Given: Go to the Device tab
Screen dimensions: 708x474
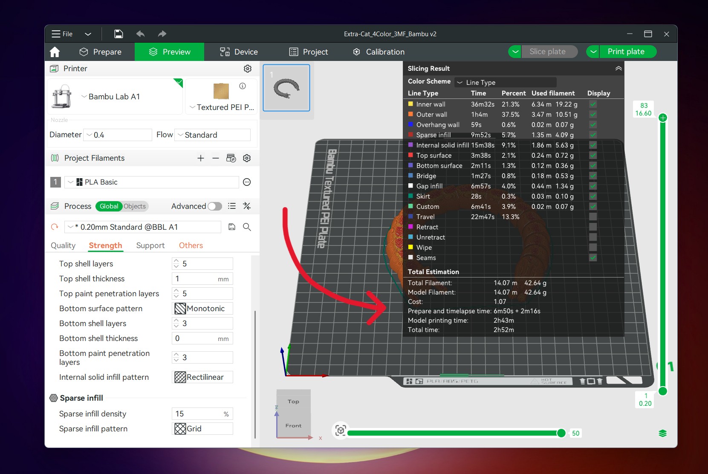Looking at the screenshot, I should [239, 52].
